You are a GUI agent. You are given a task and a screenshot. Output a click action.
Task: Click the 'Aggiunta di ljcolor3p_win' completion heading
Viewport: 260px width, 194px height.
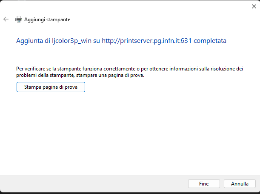click(x=121, y=41)
